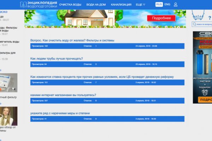Open the ВОДА НА ДОМ menu item
212x141 pixels.
tap(96, 5)
